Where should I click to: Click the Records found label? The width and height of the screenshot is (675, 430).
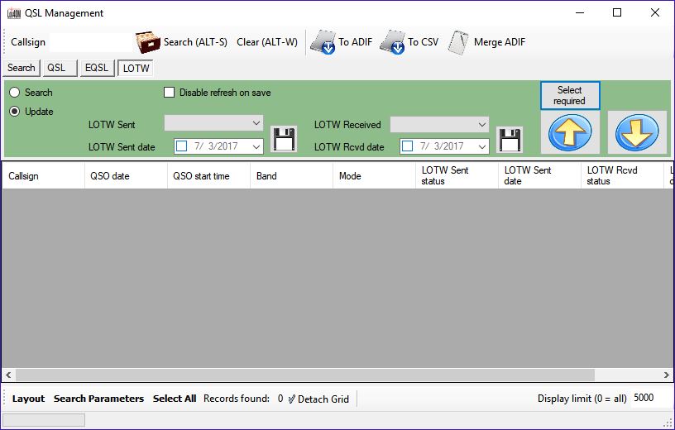click(x=237, y=399)
